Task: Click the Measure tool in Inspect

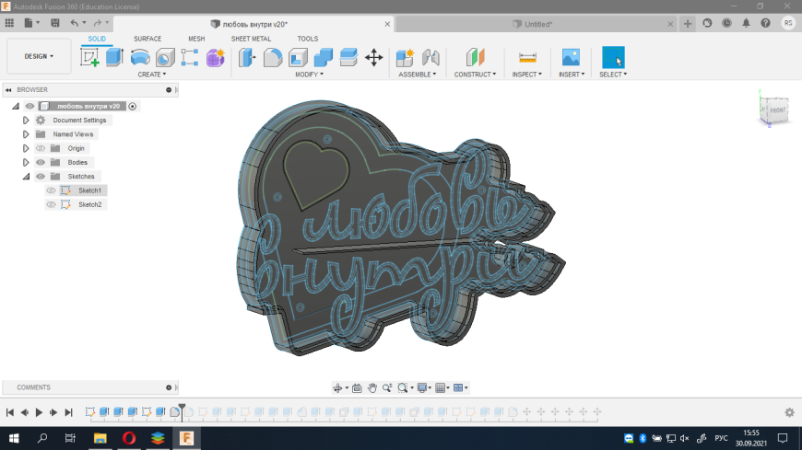Action: (528, 58)
